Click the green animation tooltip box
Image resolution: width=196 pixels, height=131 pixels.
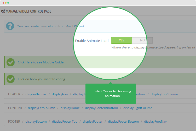click(x=111, y=94)
